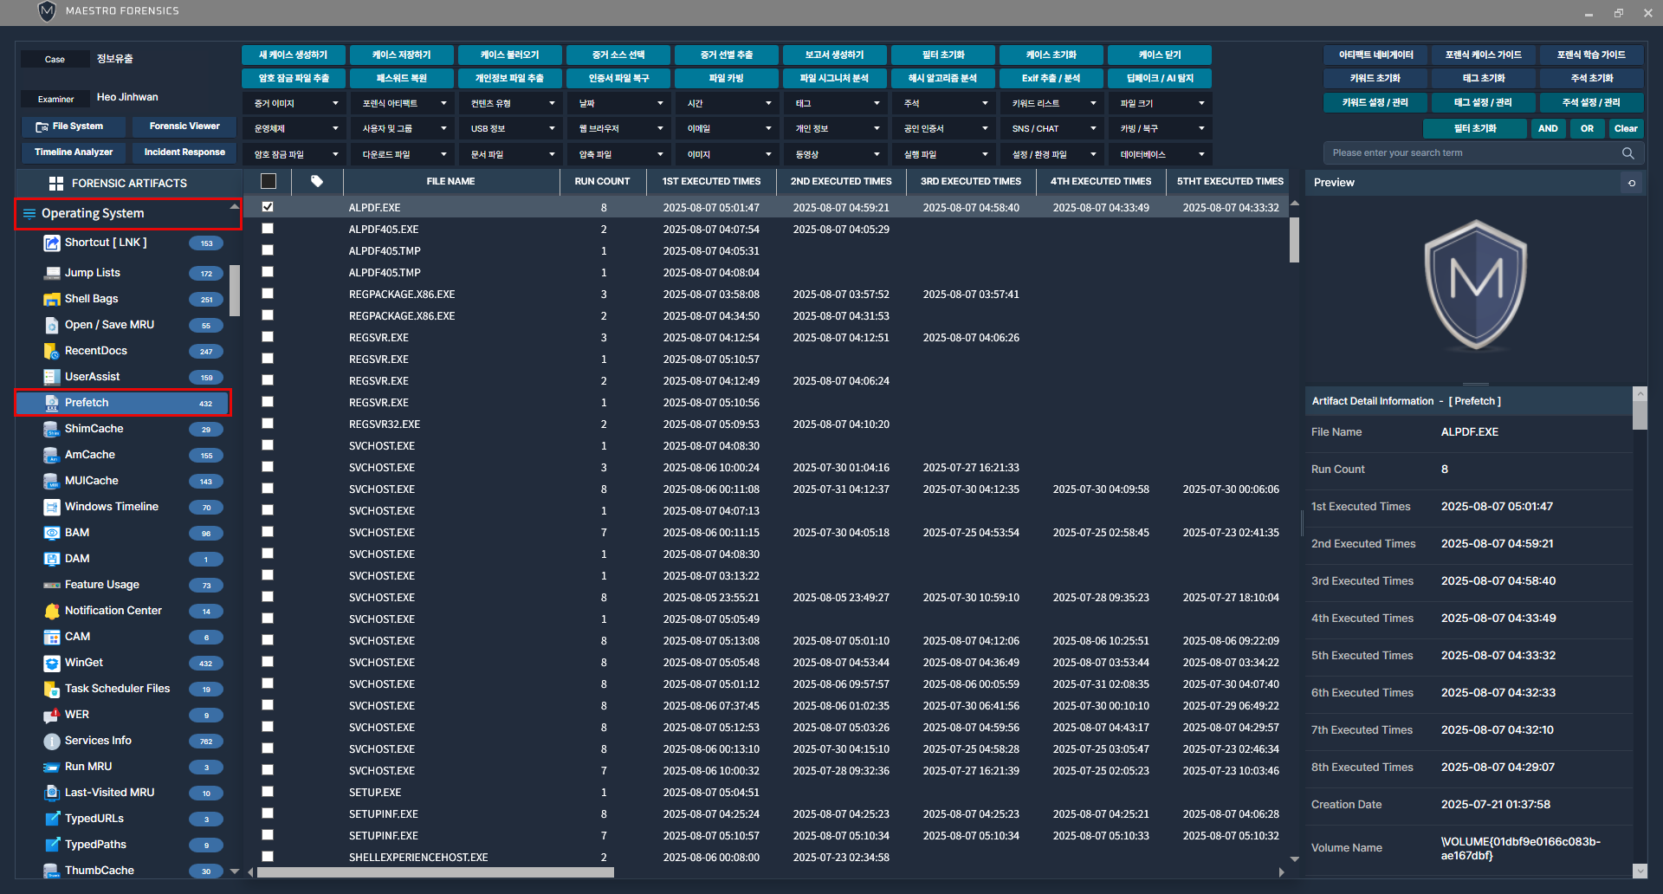Open the Windows Timeline artifact icon
This screenshot has width=1663, height=894.
tap(52, 508)
